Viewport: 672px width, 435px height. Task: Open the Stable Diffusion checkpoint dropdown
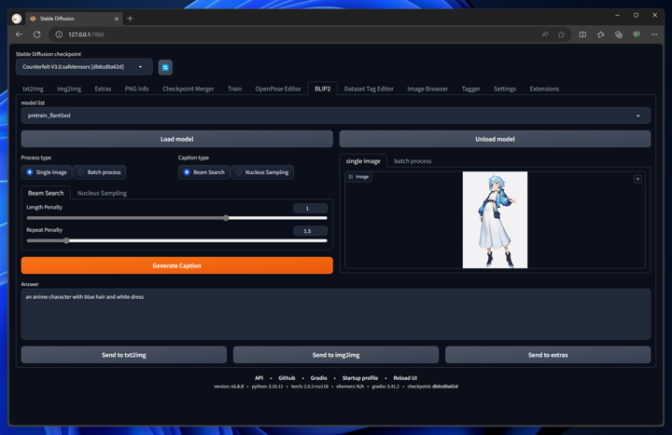point(84,67)
